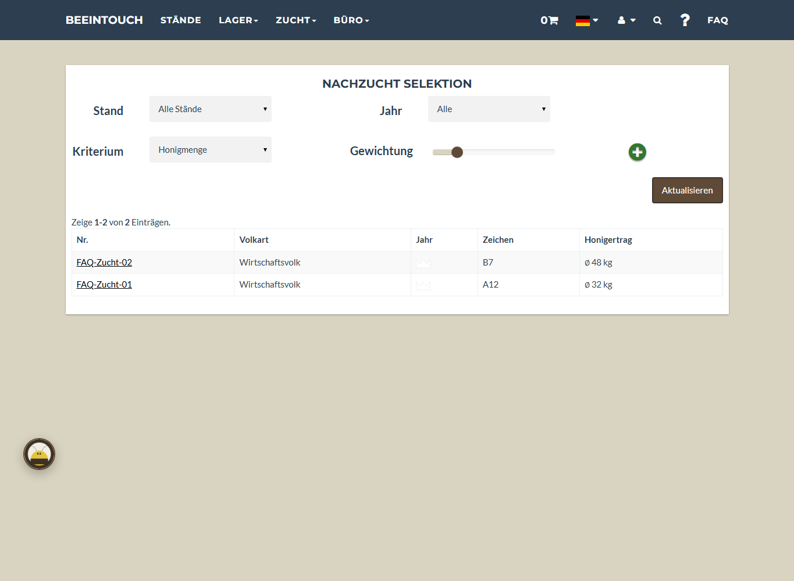Viewport: 794px width, 581px height.
Task: Go to BEEINTOUCH home
Action: tap(104, 20)
